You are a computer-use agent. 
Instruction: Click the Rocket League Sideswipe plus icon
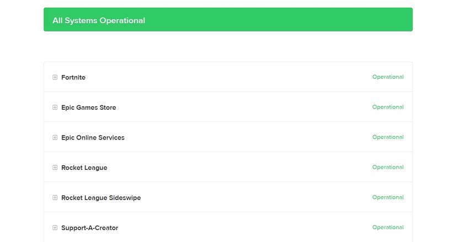pyautogui.click(x=55, y=197)
